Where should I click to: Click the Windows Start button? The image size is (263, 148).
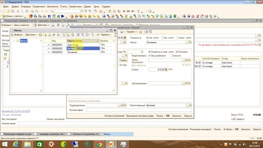click(5, 144)
